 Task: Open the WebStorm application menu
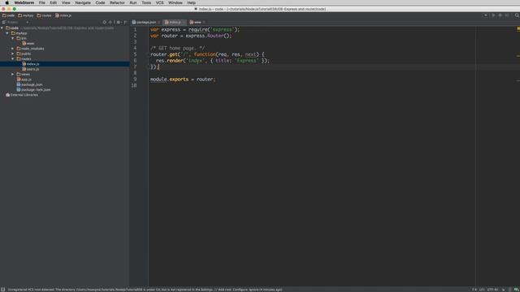24,2
